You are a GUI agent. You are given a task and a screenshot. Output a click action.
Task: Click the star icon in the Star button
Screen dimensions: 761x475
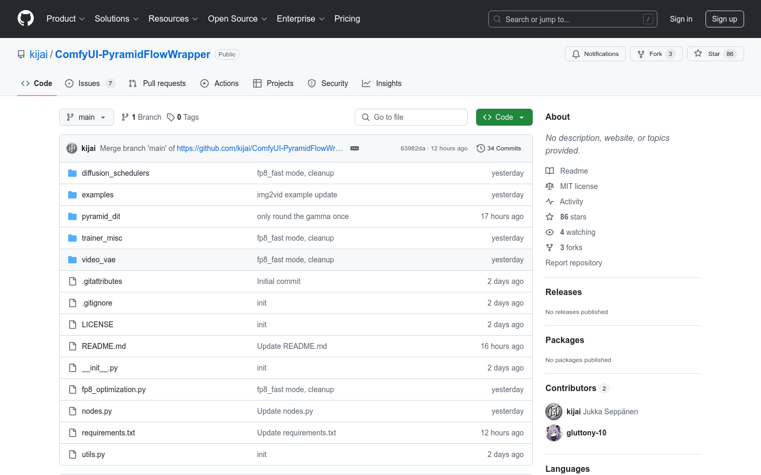pyautogui.click(x=698, y=54)
